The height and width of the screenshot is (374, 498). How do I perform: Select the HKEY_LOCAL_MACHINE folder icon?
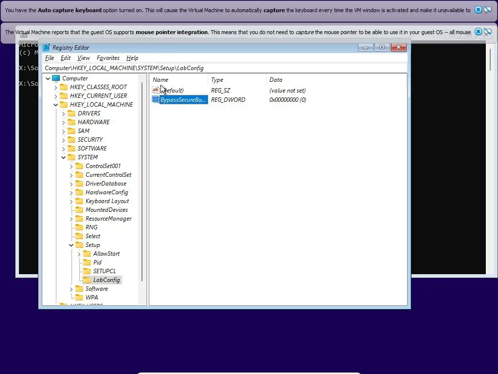point(64,104)
